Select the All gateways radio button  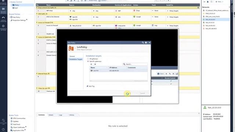pyautogui.click(x=88, y=59)
